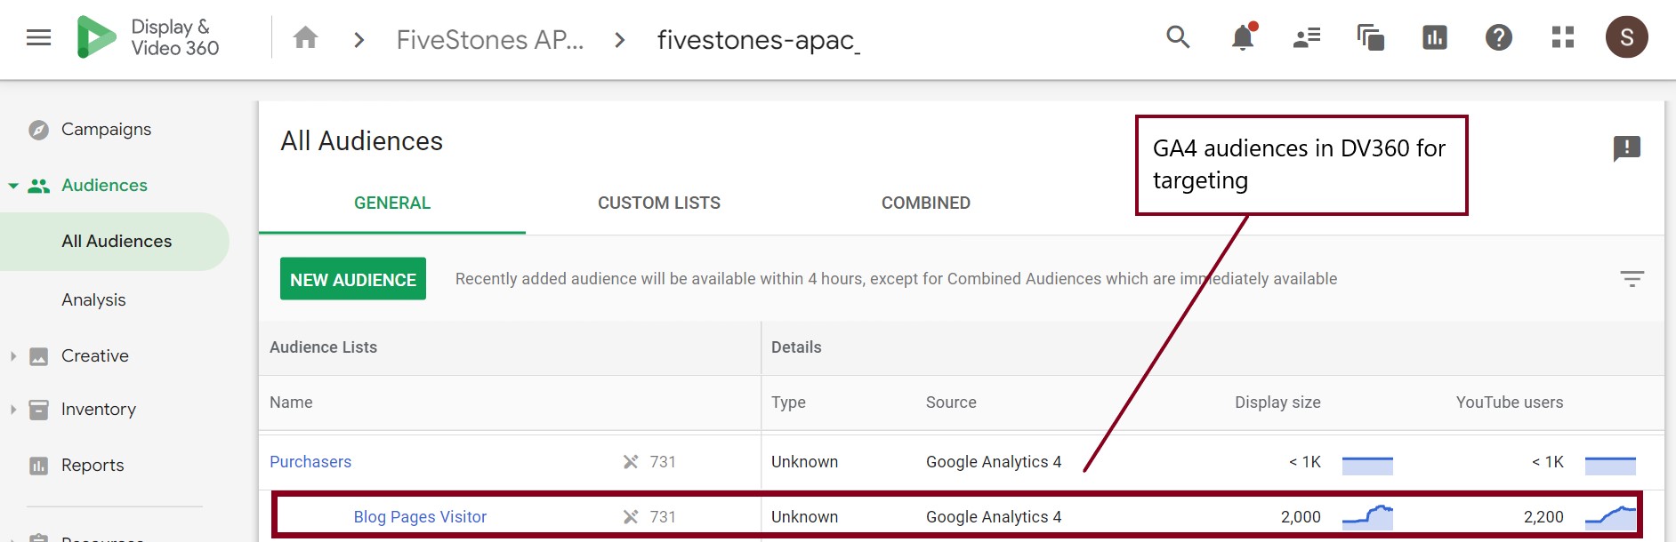Click the Blog Pages Visitor Display size sparkline

pyautogui.click(x=1367, y=517)
